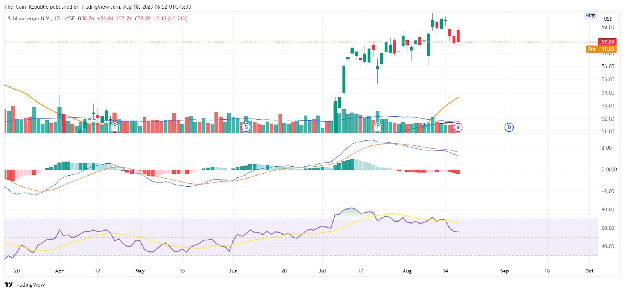This screenshot has width=625, height=292.
Task: Click the 55.00 price axis label
Action: 608,79
